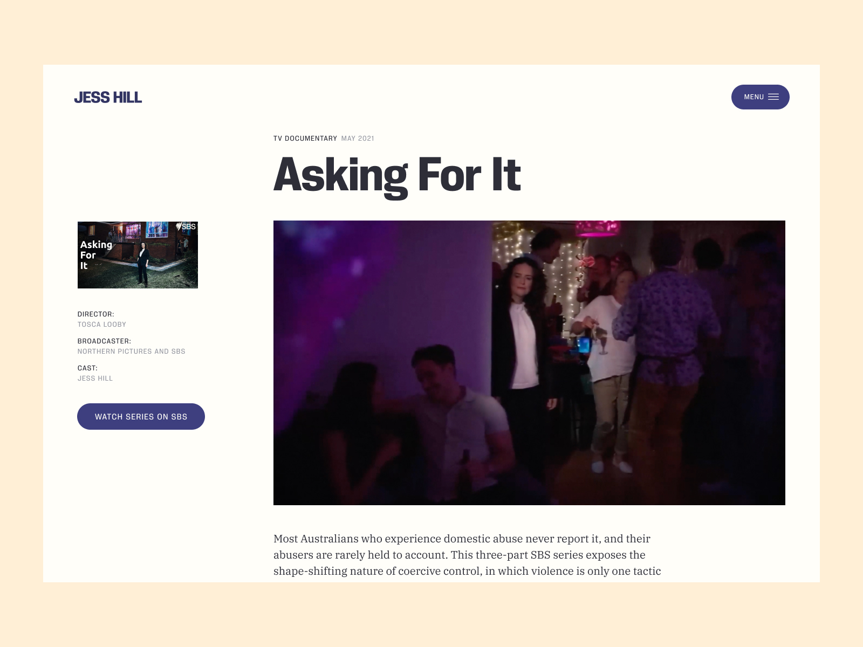Click the May 2021 date text
The width and height of the screenshot is (863, 647).
[358, 139]
